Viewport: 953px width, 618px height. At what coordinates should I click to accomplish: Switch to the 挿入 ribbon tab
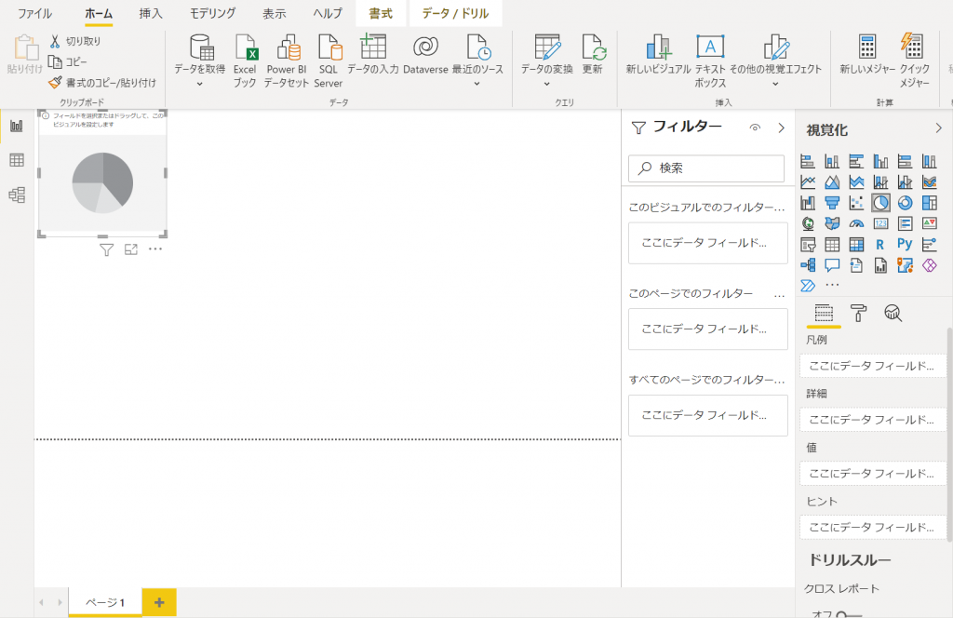click(x=151, y=13)
